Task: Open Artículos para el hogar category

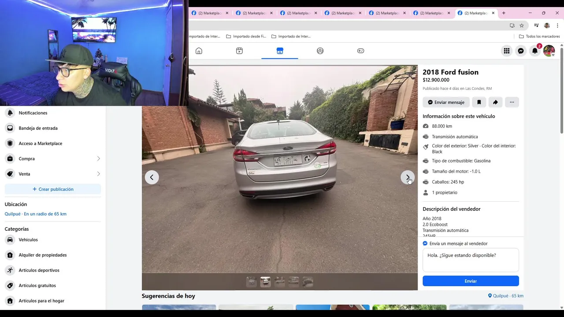Action: point(53,301)
